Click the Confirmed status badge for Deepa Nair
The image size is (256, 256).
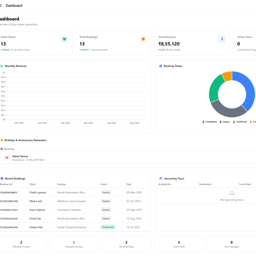tap(108, 227)
